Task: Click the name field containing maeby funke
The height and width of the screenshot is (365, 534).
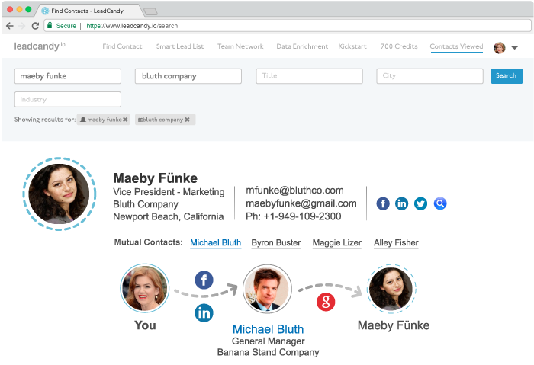Action: 68,76
